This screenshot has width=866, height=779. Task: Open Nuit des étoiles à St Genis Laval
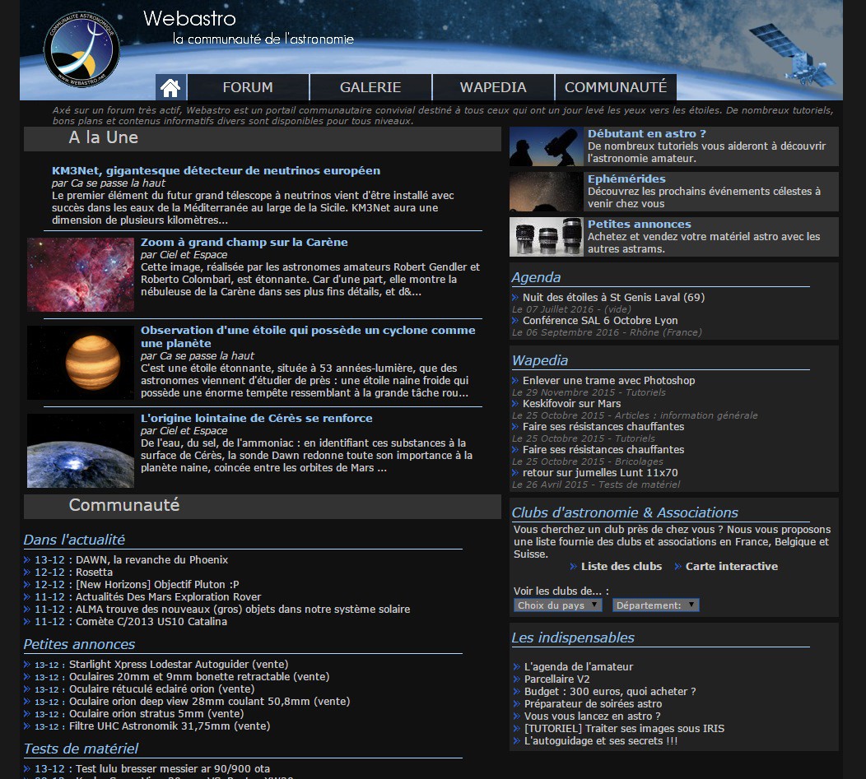613,297
